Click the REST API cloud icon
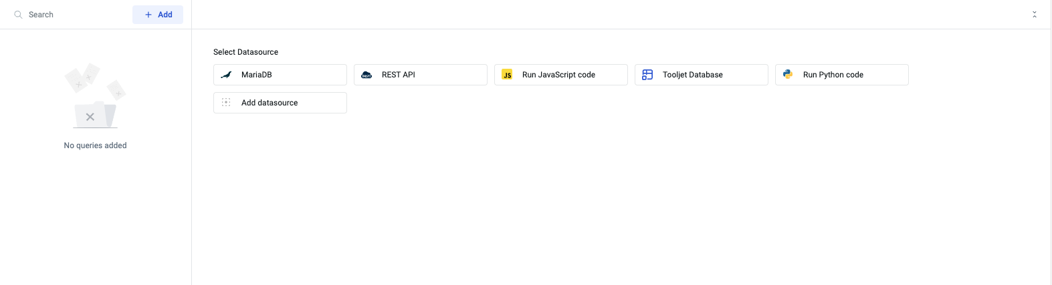 (x=366, y=75)
